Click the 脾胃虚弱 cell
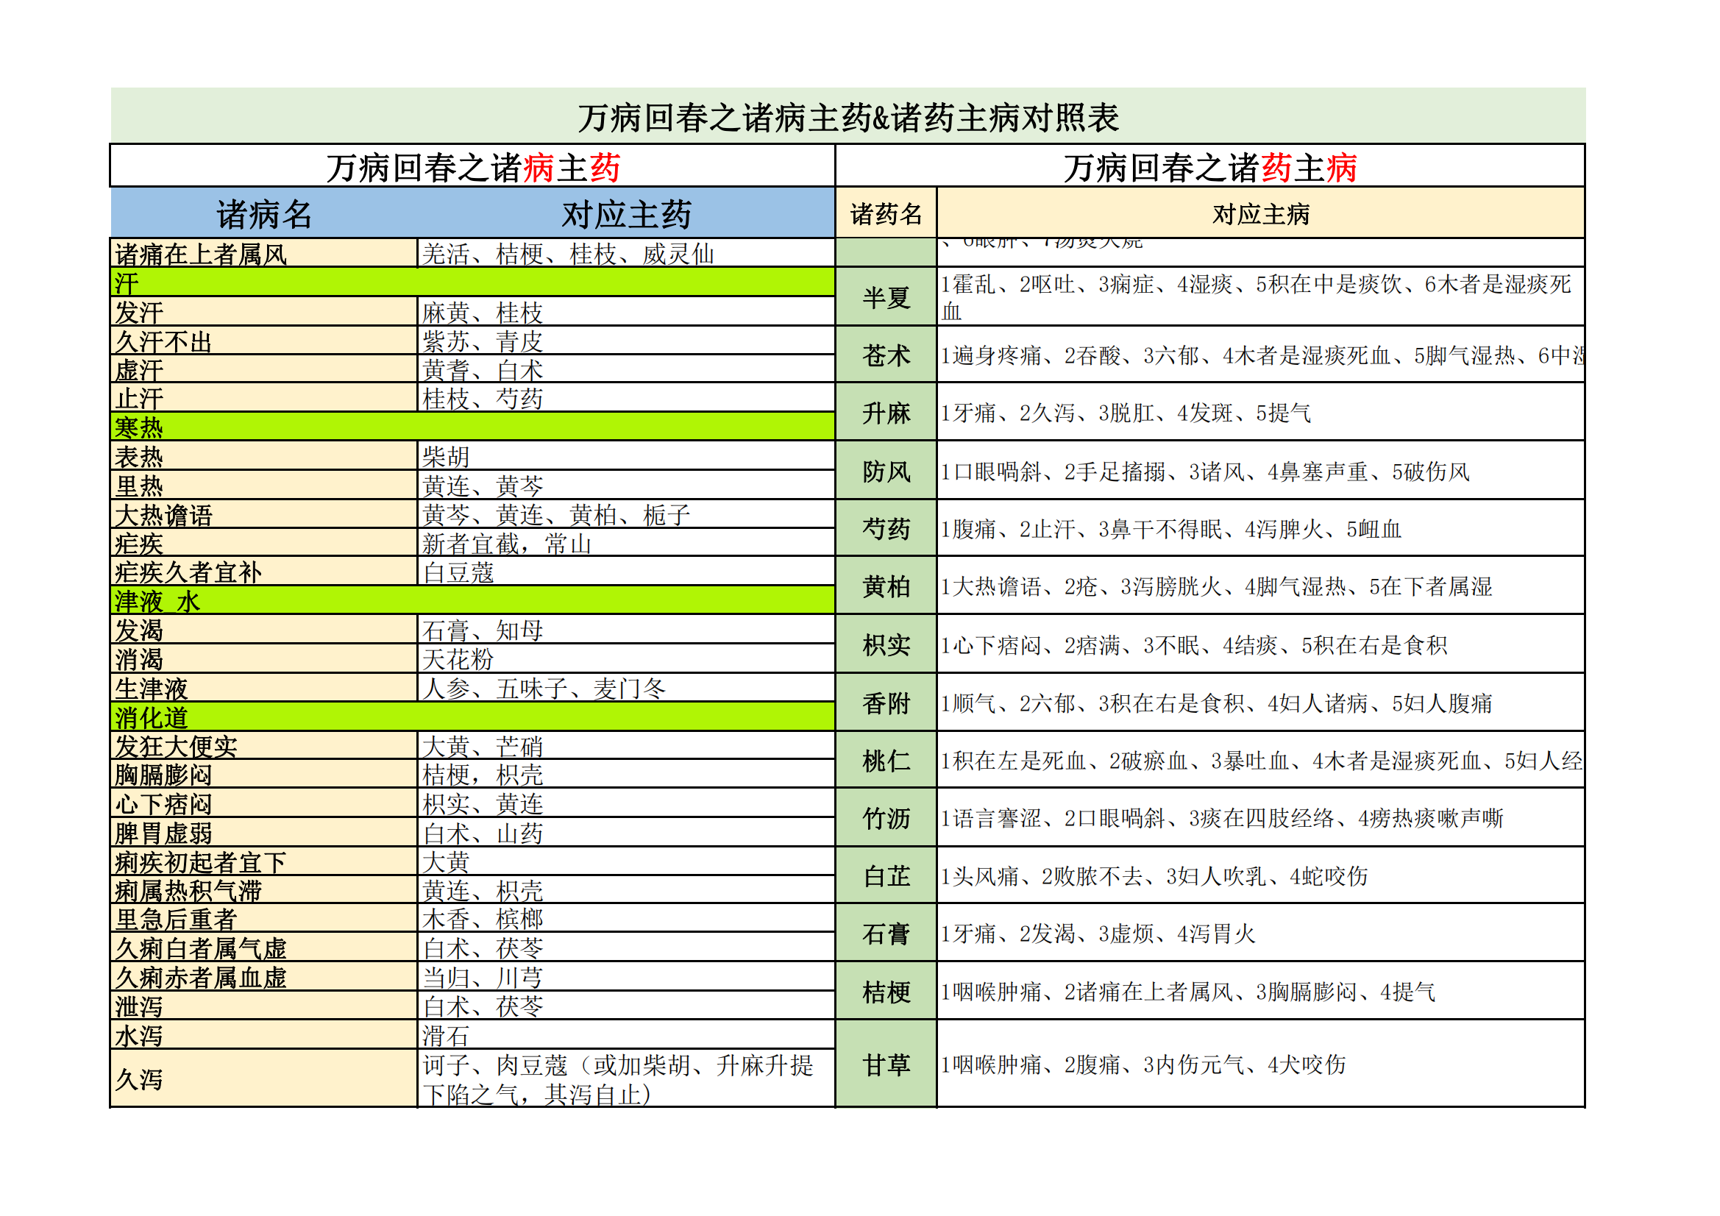1720x1216 pixels. pos(263,833)
